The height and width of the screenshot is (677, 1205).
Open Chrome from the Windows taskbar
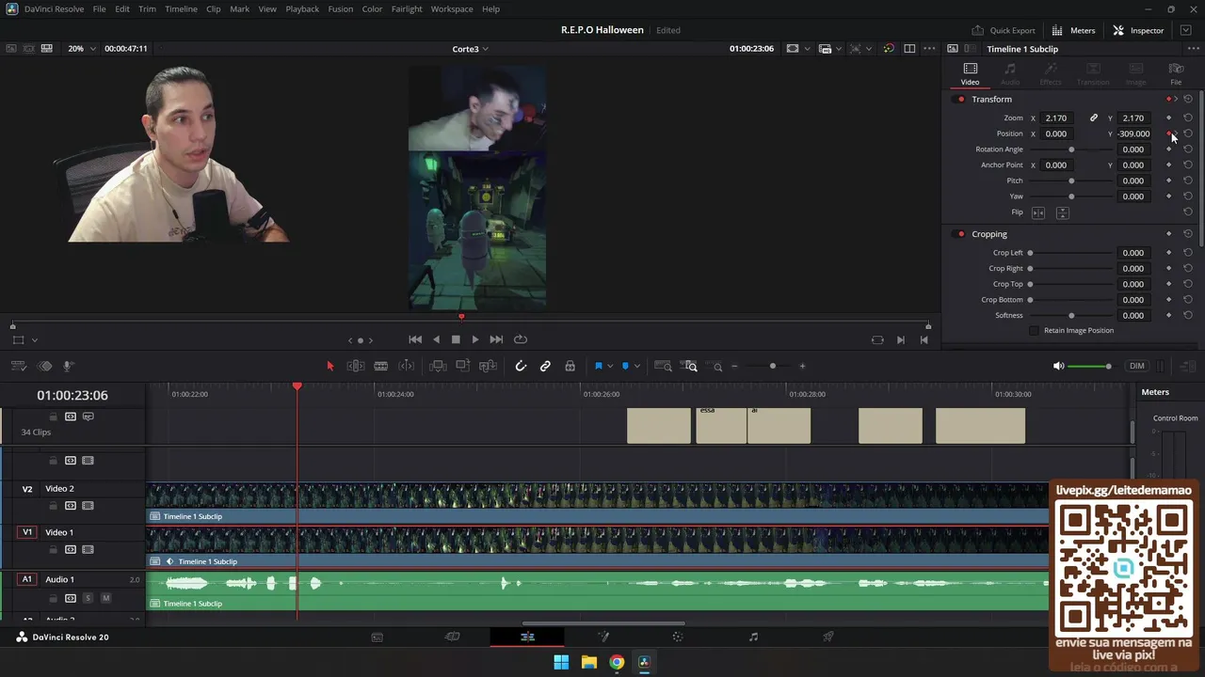617,662
